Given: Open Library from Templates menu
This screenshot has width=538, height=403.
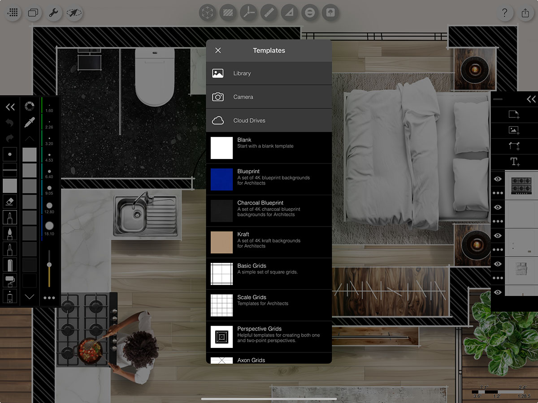Looking at the screenshot, I should coord(269,73).
